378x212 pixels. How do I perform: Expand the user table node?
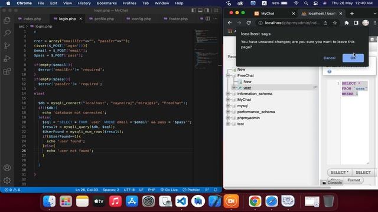[x=234, y=88]
